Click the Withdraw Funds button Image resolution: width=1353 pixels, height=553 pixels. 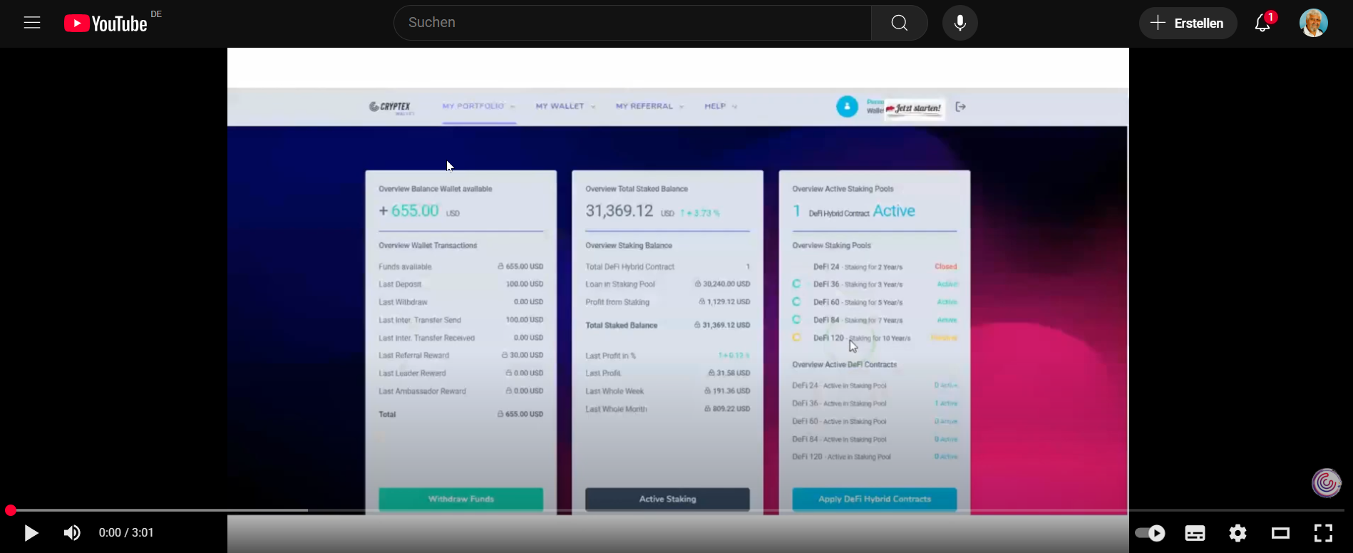coord(461,499)
